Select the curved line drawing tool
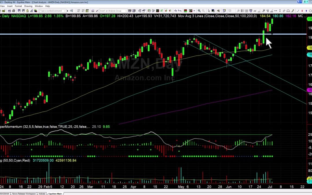Image resolution: width=312 pixels, height=195 pixels. (298, 11)
